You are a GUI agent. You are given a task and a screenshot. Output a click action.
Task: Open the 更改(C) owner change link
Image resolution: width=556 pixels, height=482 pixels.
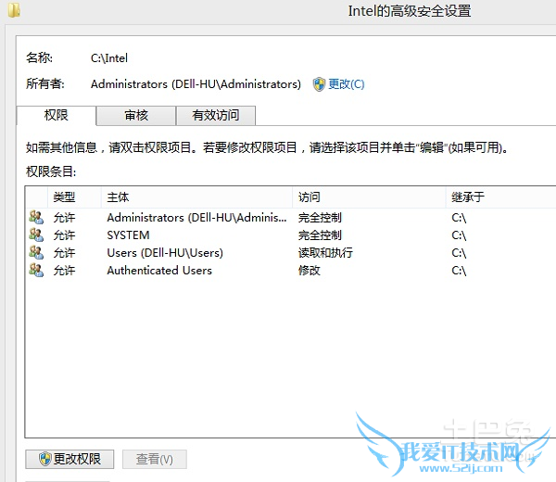click(x=346, y=84)
